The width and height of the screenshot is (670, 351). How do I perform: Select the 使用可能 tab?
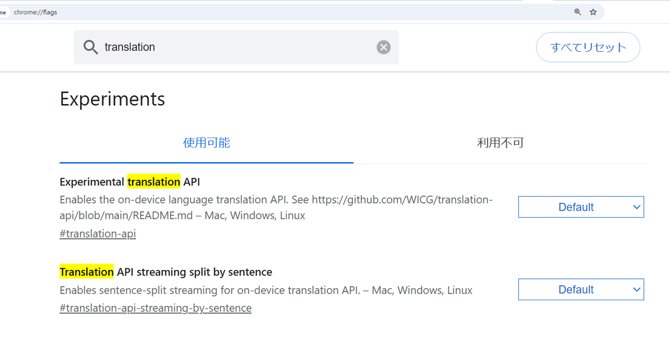[x=206, y=142]
